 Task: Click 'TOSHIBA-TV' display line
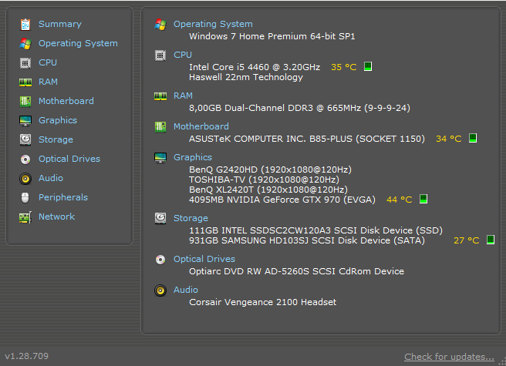(264, 180)
